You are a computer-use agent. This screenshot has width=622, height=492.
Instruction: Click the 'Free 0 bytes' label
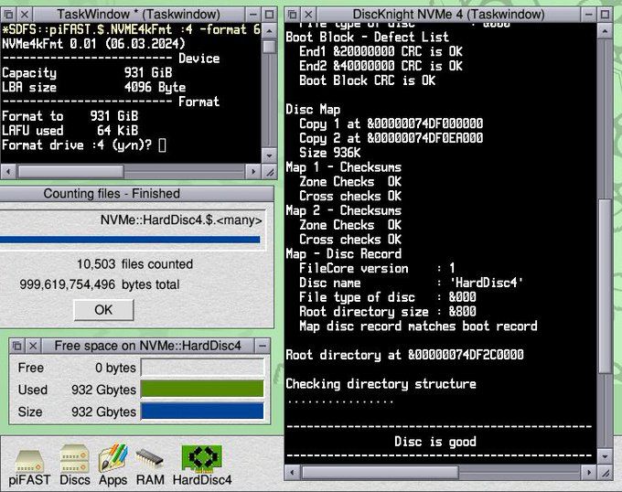77,368
